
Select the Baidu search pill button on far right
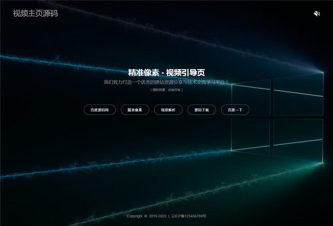click(x=236, y=109)
